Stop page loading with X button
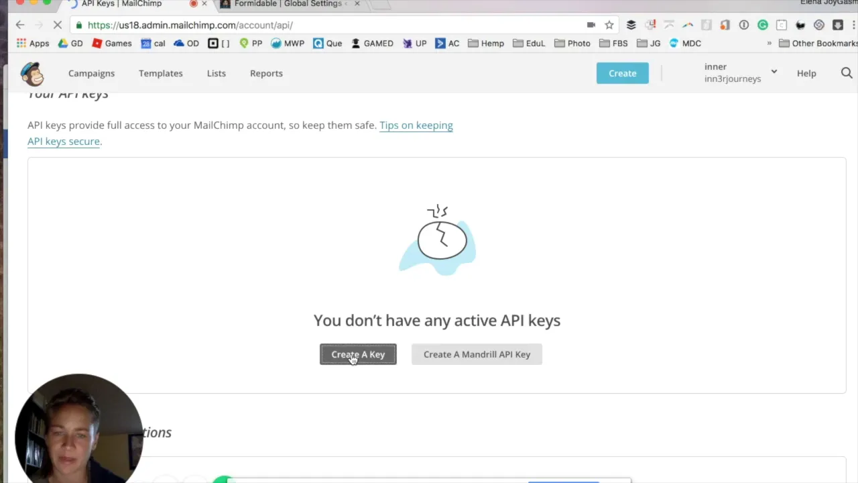Image resolution: width=858 pixels, height=483 pixels. point(58,25)
